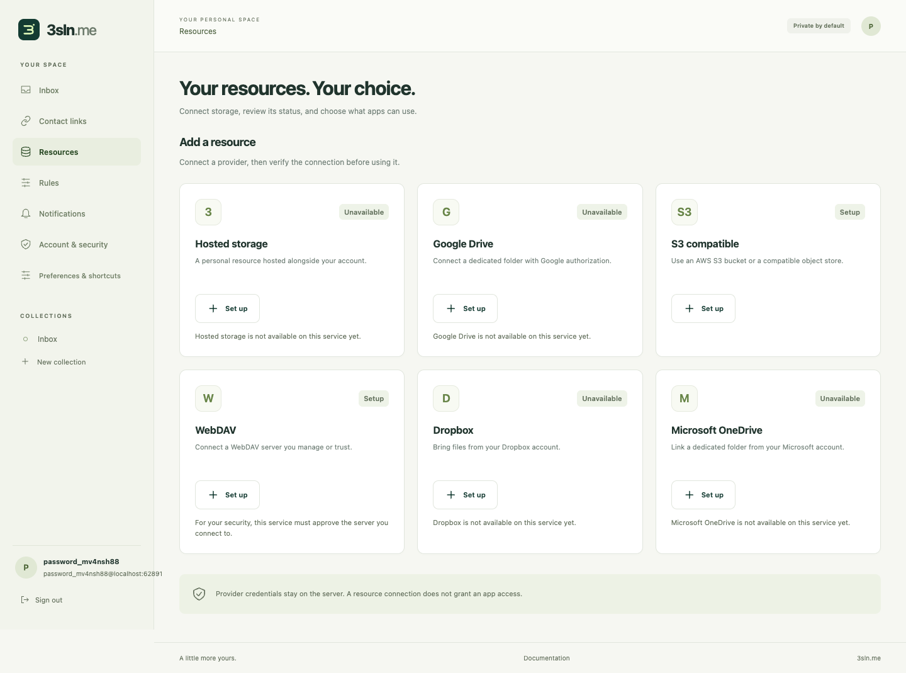Image resolution: width=906 pixels, height=673 pixels.
Task: Set up Hosted storage
Action: pos(227,308)
